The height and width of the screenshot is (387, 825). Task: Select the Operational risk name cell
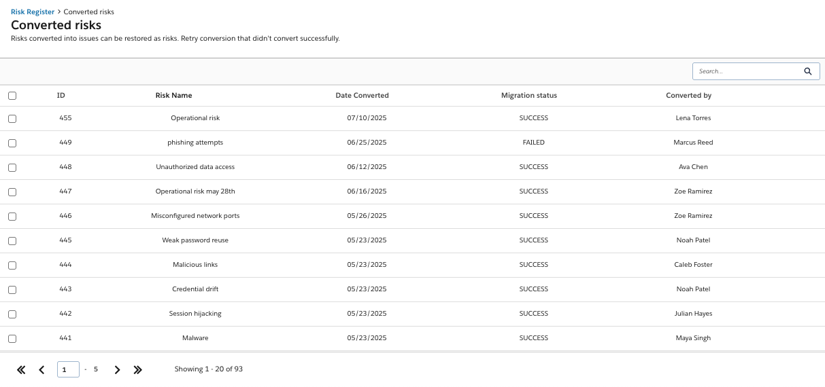(195, 118)
